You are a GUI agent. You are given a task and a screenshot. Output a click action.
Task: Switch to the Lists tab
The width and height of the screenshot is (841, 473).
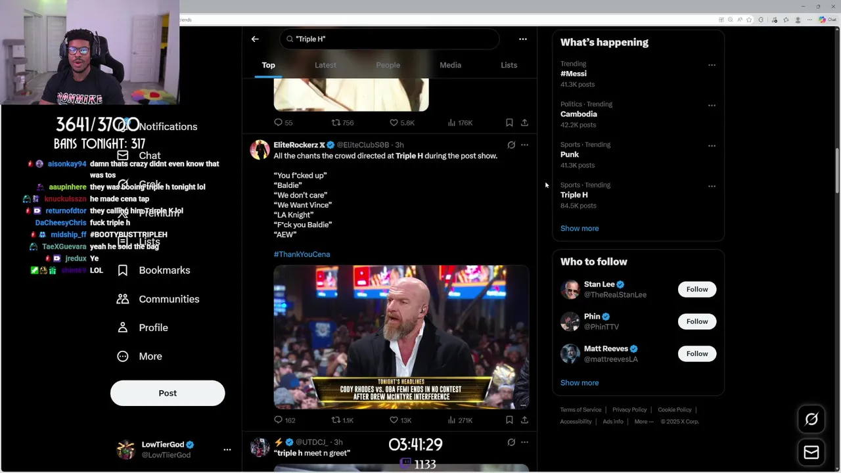pos(509,65)
